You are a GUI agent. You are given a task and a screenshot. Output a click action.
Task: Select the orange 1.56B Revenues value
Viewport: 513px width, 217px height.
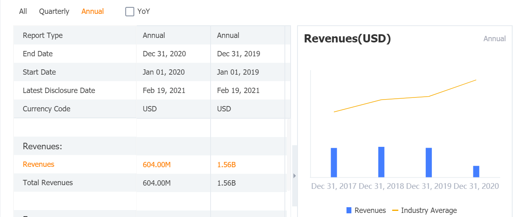tap(227, 165)
